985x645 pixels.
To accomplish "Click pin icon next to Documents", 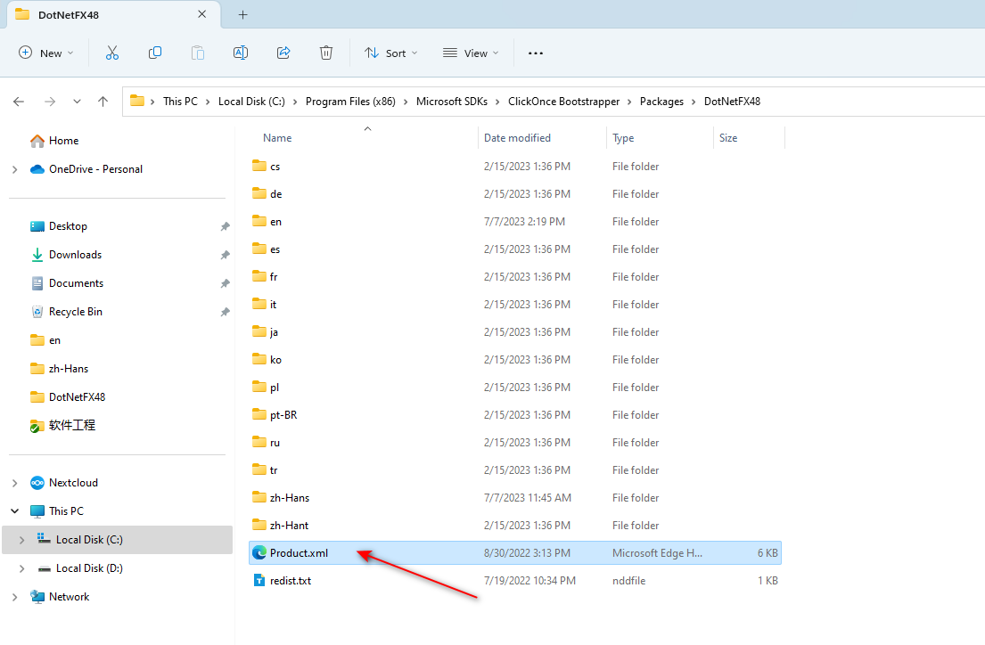I will 225,284.
